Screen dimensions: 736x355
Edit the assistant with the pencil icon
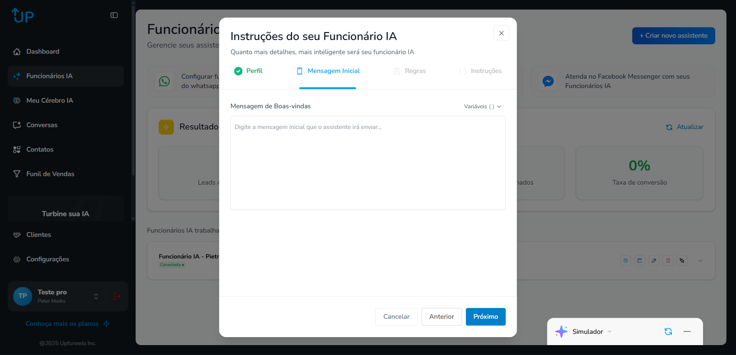point(653,260)
